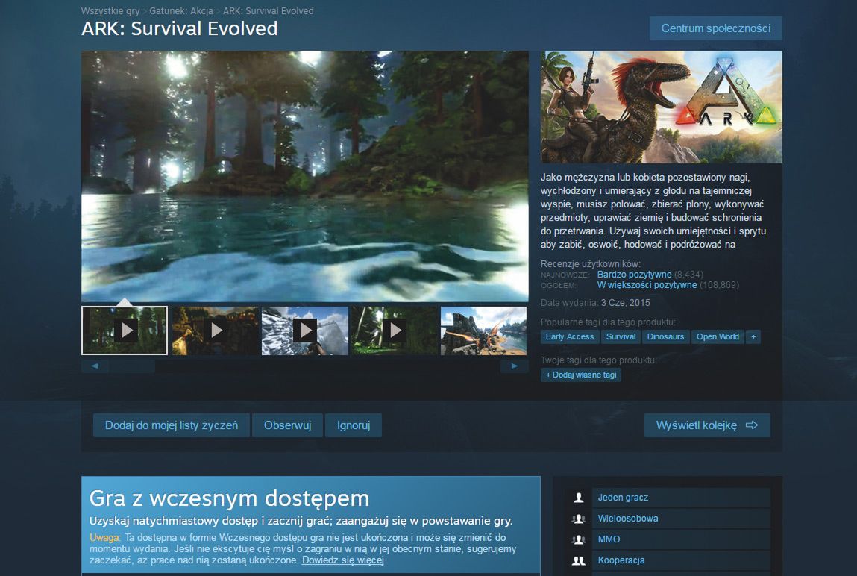This screenshot has height=576, width=857.
Task: Click 'Dodaj do mojej listy życzeń' button
Action: pyautogui.click(x=171, y=425)
